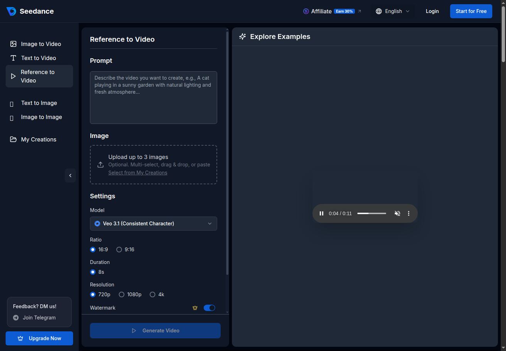
Task: Click the Reference to Video play icon
Action: (x=13, y=76)
